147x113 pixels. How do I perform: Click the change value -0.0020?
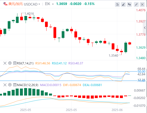(75, 4)
